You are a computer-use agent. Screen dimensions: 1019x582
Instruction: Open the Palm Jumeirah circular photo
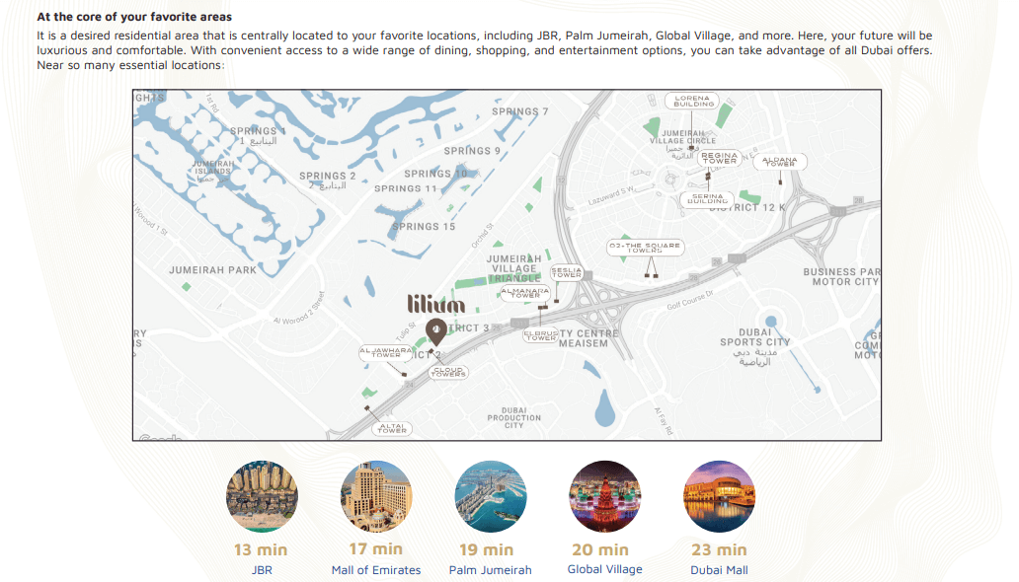[491, 497]
